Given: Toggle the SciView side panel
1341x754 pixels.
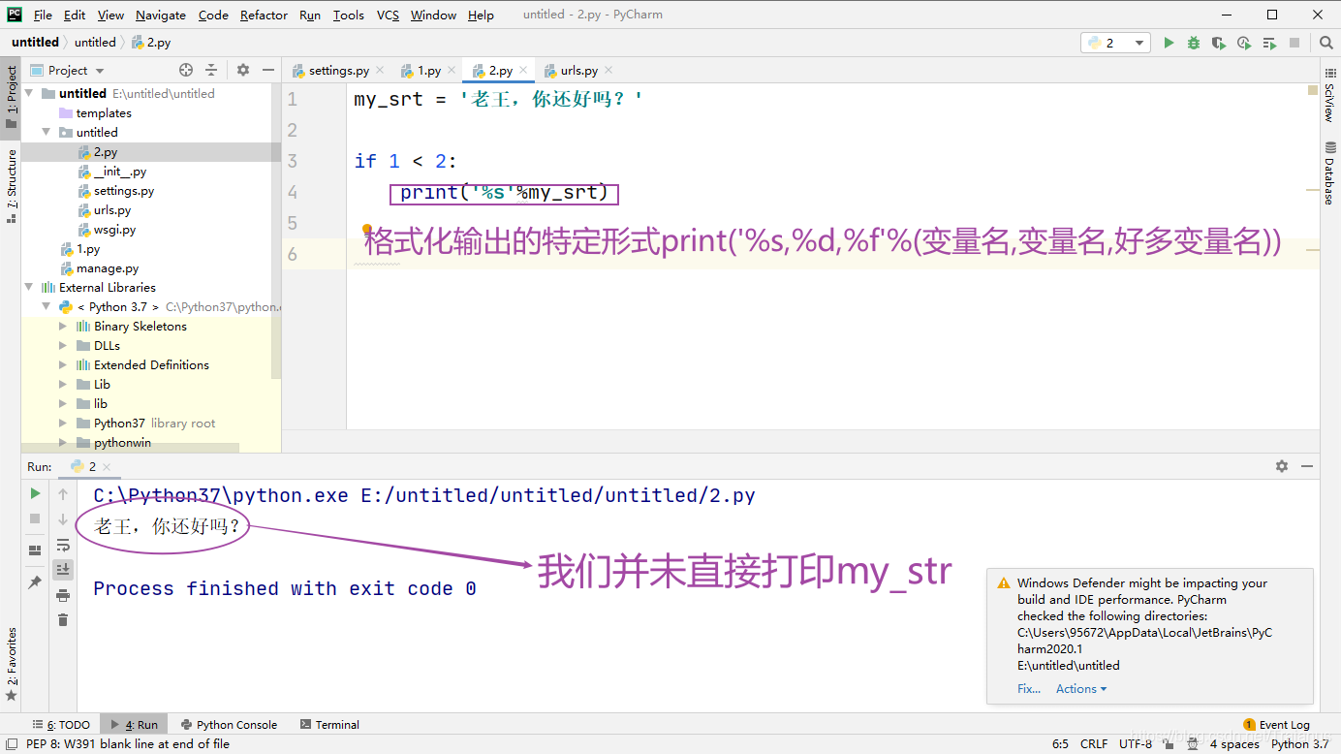Looking at the screenshot, I should (x=1329, y=97).
